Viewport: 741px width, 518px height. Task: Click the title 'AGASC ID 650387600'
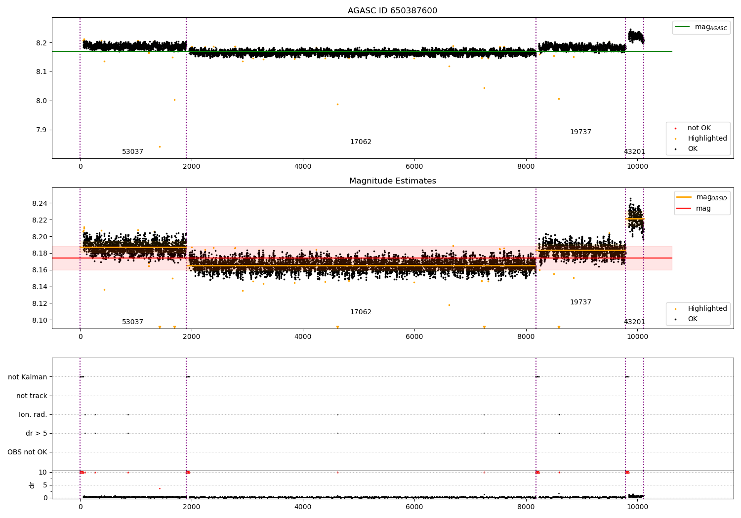click(x=392, y=11)
